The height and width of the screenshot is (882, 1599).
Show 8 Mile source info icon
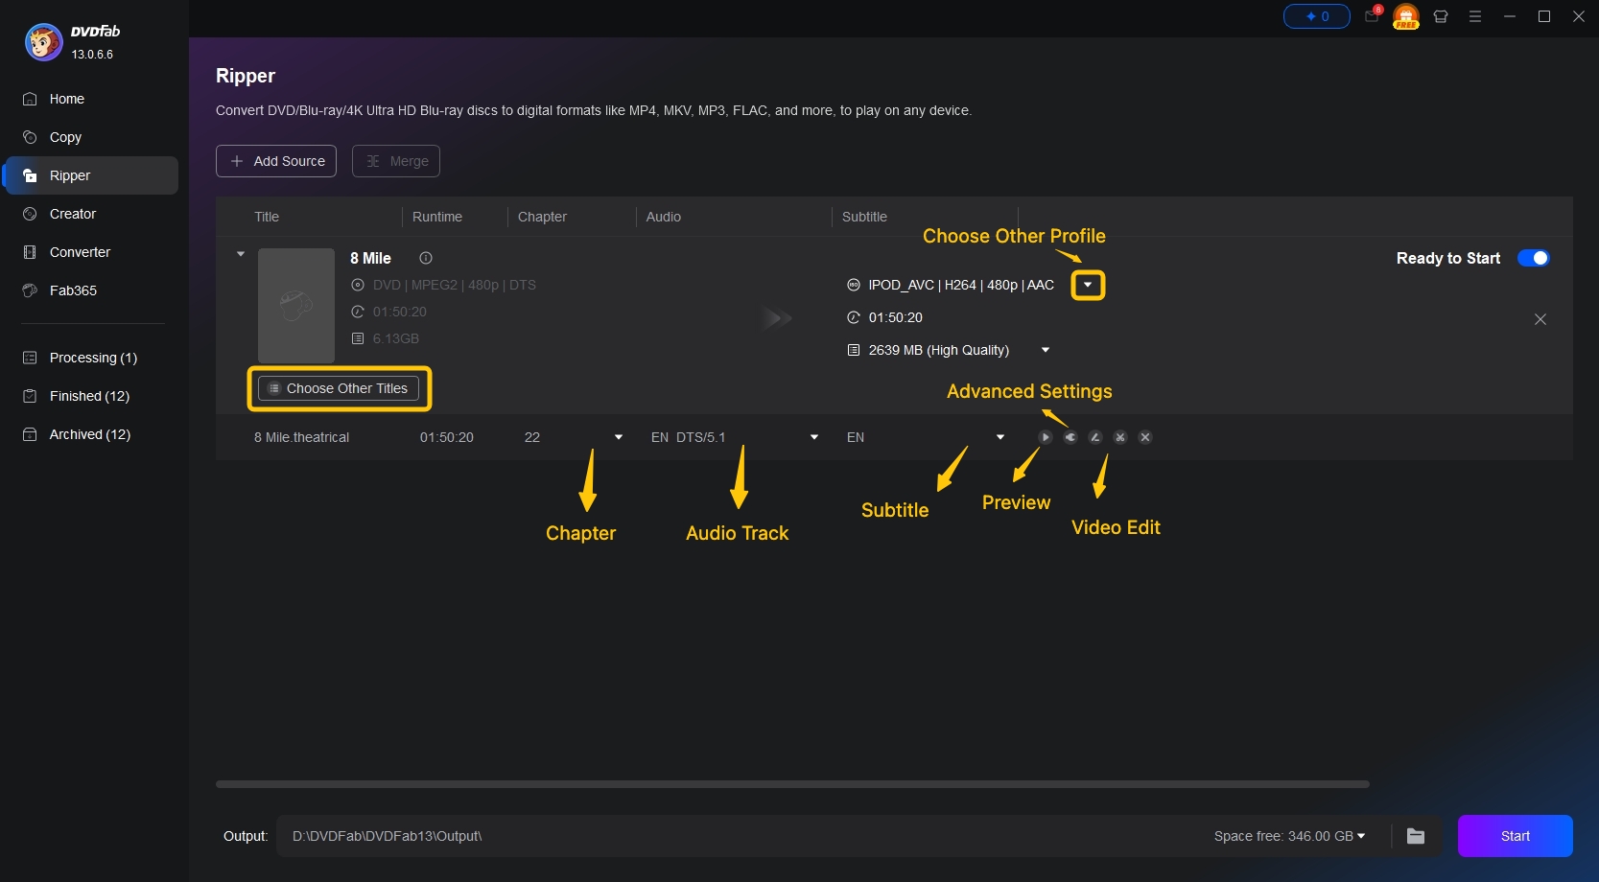[426, 258]
